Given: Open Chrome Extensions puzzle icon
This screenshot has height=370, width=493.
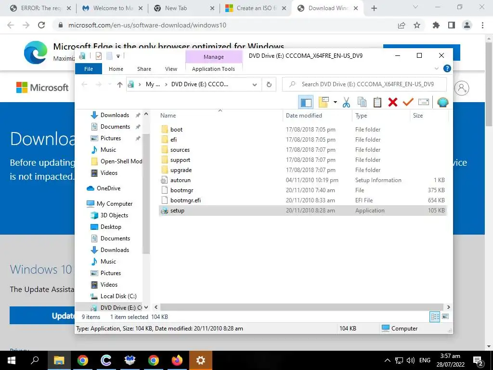Looking at the screenshot, I should (436, 25).
